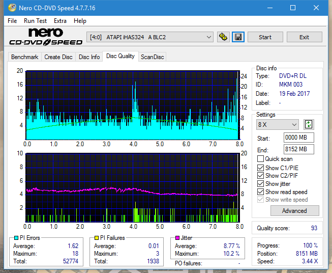Open the drive options icon
The width and height of the screenshot is (332, 273).
coord(223,37)
